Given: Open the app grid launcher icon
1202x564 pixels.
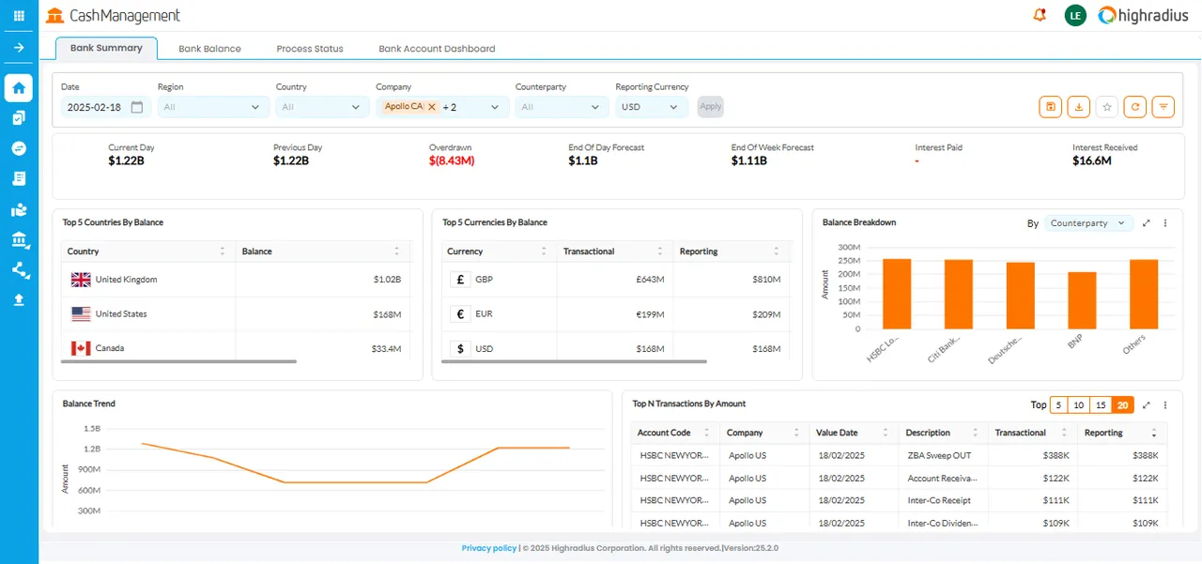Looking at the screenshot, I should click(x=19, y=16).
